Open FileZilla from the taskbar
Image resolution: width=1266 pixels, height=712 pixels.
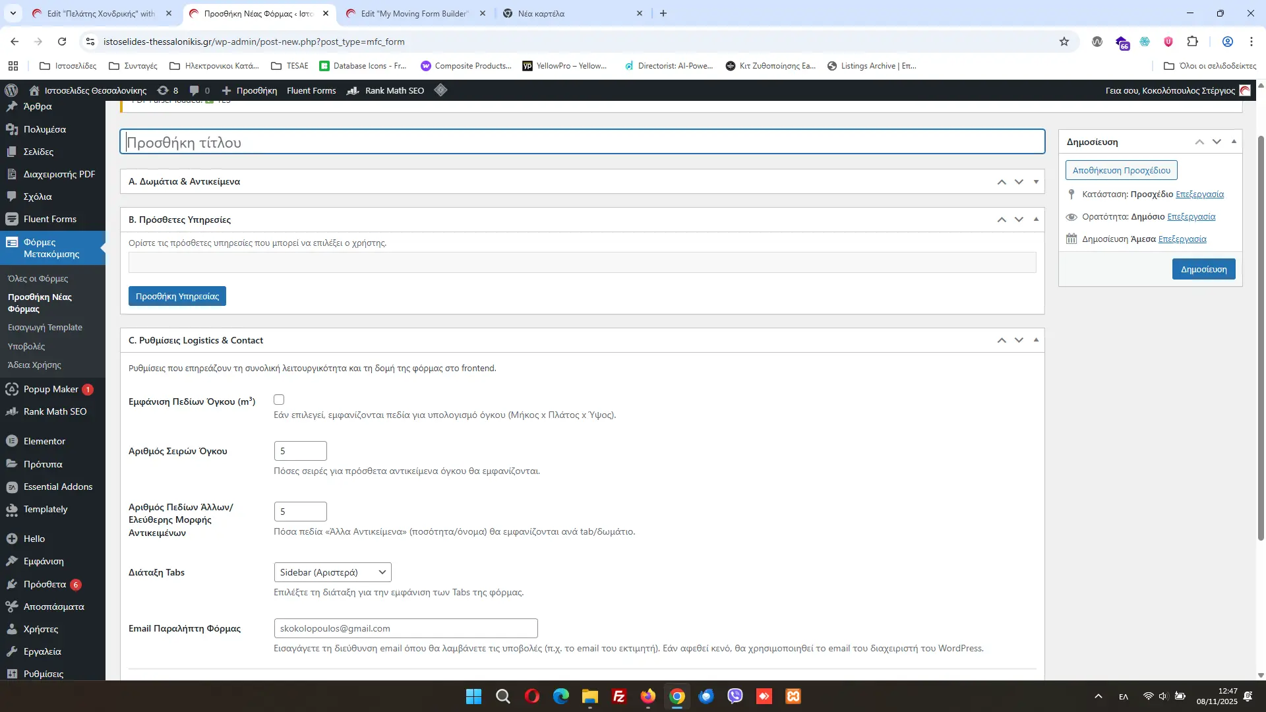618,696
